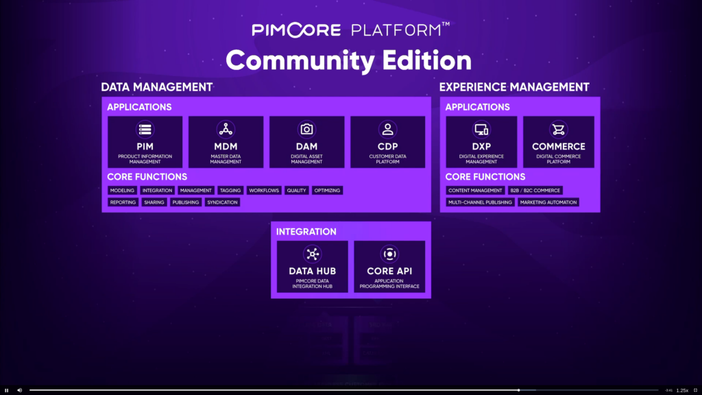Toggle fullscreen mode icon

695,390
